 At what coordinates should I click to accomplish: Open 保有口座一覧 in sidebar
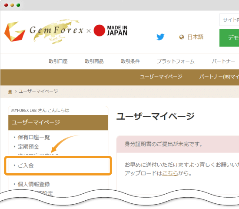tap(34, 137)
